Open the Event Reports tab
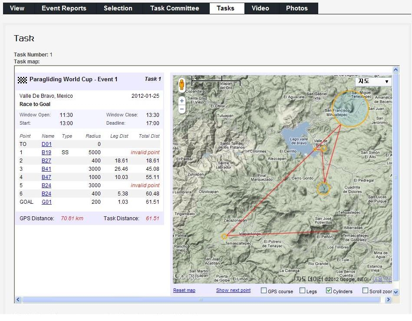Screen dimensions: 412x321 click(x=64, y=8)
